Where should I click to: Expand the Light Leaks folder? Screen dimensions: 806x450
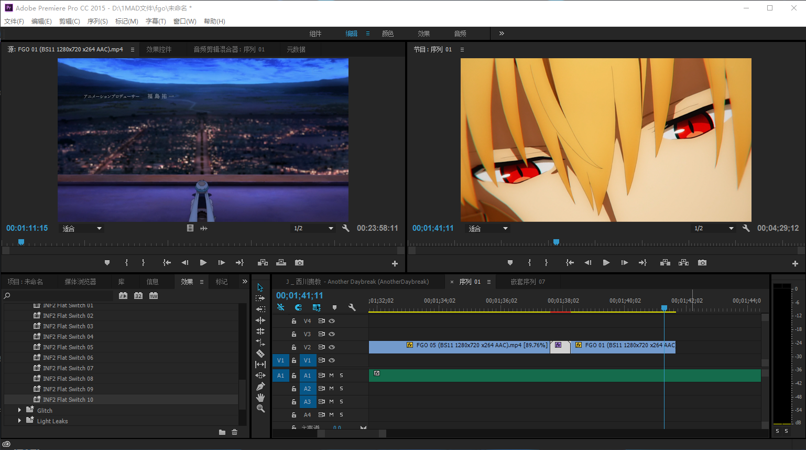pos(19,421)
